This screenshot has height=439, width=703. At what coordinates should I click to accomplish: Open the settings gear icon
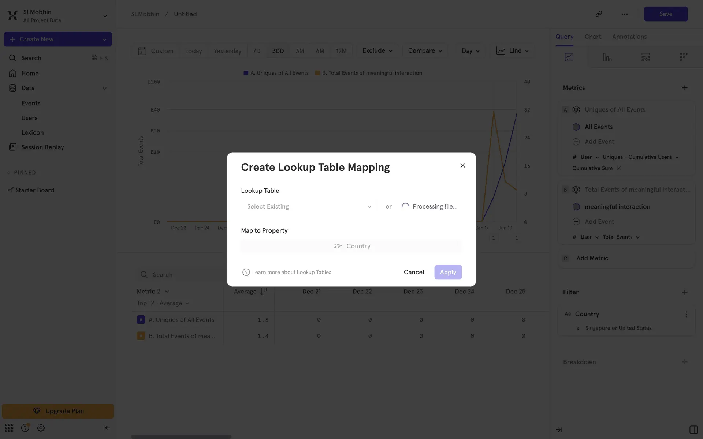click(41, 428)
